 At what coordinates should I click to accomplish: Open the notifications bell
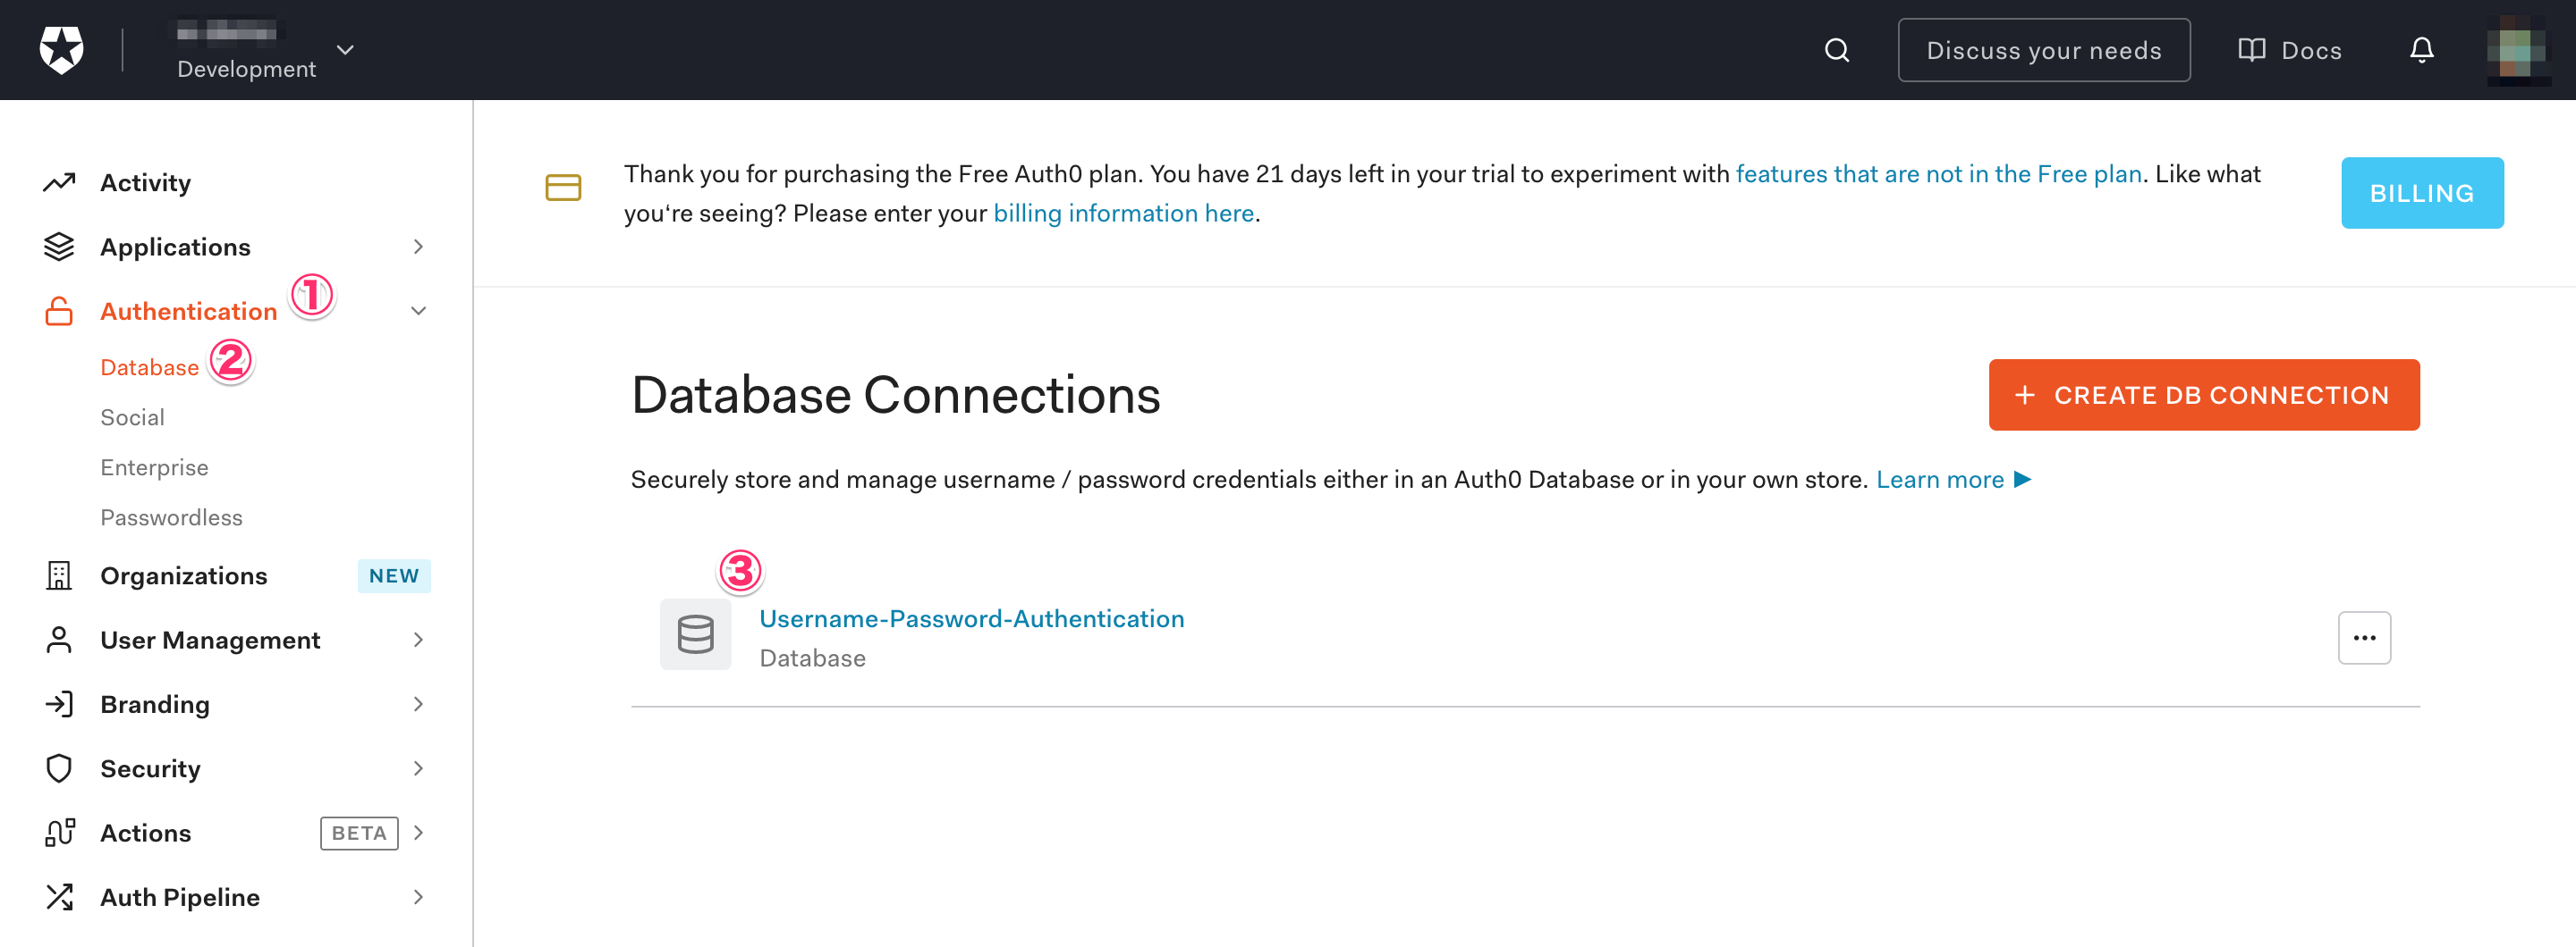click(x=2420, y=50)
